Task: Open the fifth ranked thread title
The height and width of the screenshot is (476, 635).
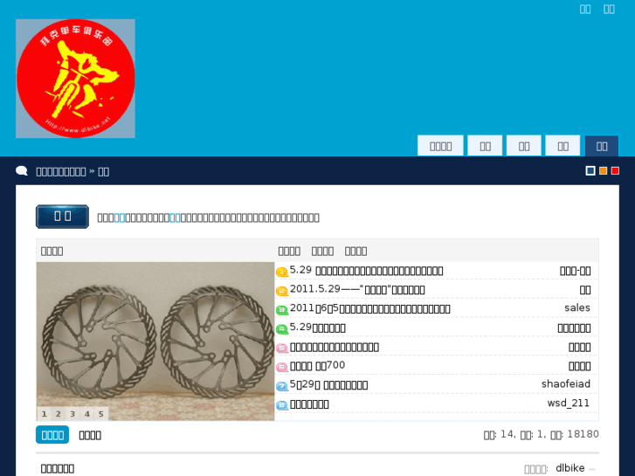Action: click(335, 348)
